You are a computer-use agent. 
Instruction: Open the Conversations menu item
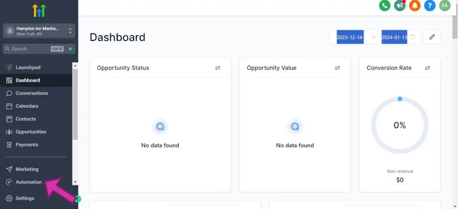pos(31,93)
